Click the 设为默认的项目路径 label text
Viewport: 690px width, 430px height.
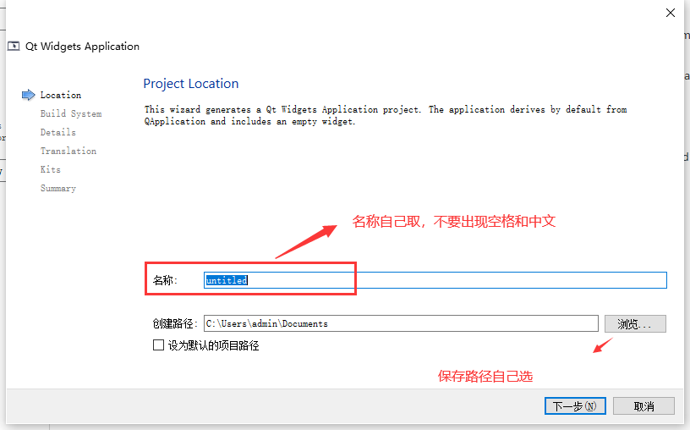(213, 345)
